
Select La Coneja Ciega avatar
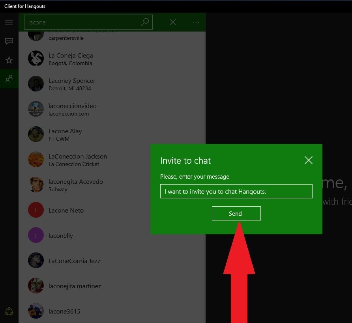tap(36, 58)
